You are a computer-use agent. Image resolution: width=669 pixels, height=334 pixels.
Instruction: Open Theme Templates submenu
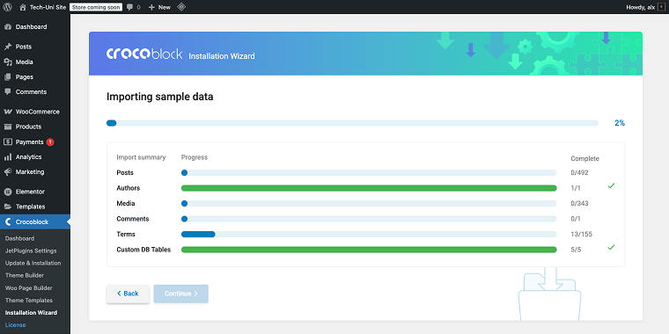[28, 301]
